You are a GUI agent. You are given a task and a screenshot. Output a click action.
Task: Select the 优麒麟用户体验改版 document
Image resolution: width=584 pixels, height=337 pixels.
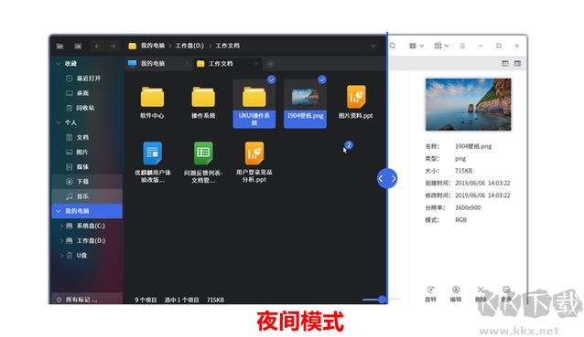(153, 162)
